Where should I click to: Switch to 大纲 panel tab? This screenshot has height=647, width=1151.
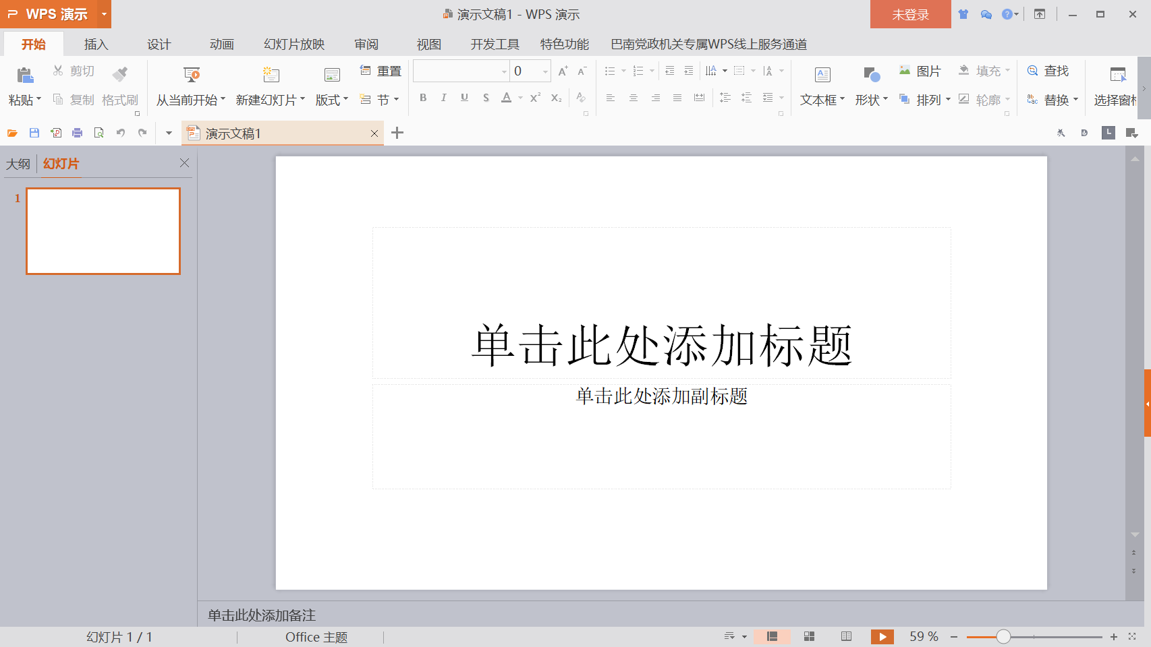(x=18, y=164)
